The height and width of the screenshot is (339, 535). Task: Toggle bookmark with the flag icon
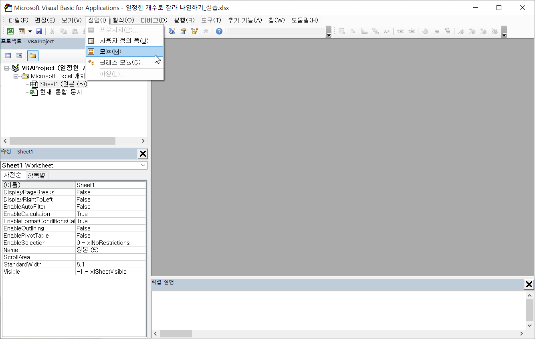point(461,31)
